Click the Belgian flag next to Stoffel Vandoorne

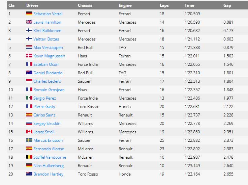(x=29, y=157)
